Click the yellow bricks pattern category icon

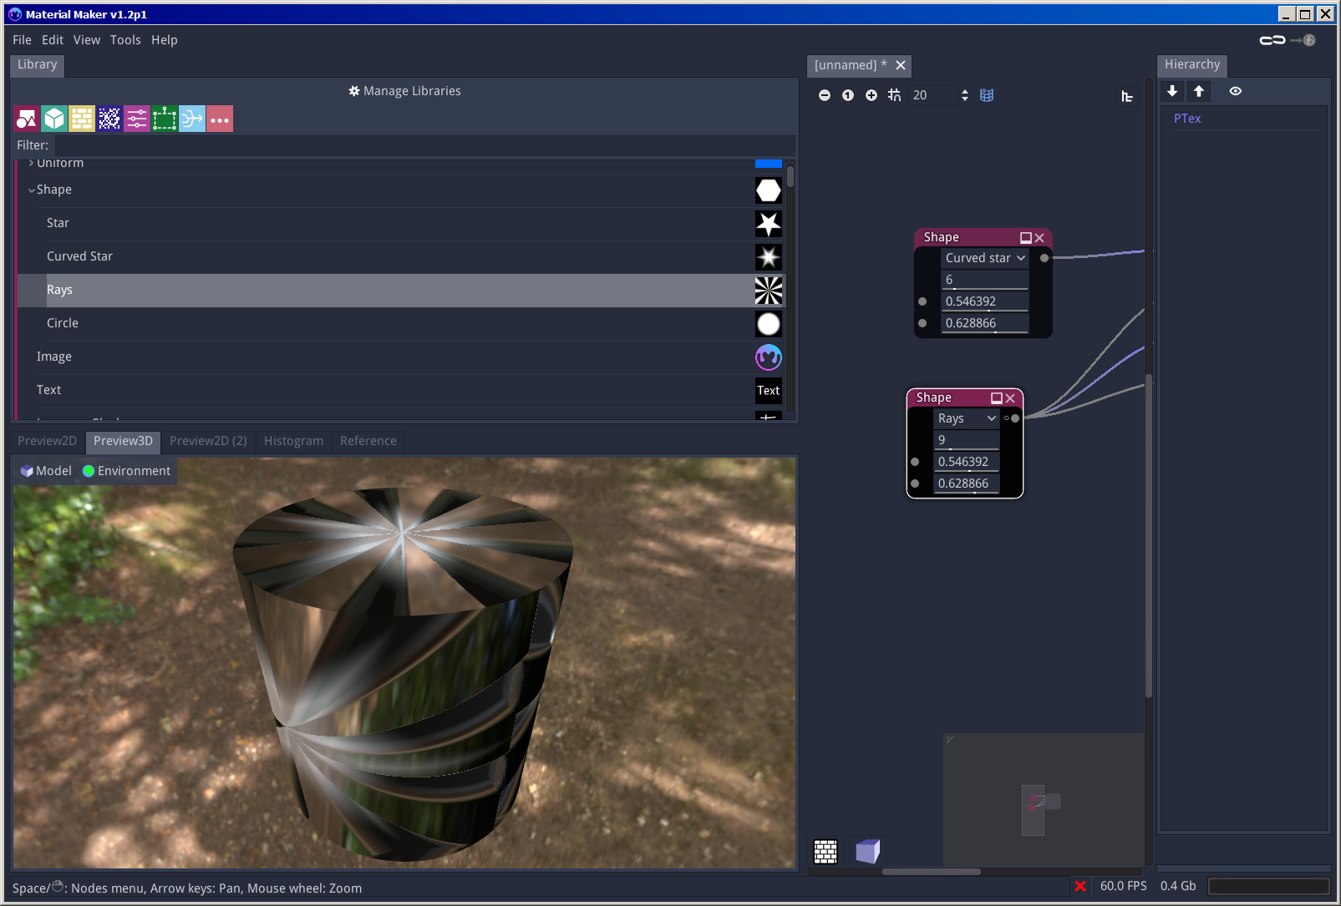[x=82, y=119]
